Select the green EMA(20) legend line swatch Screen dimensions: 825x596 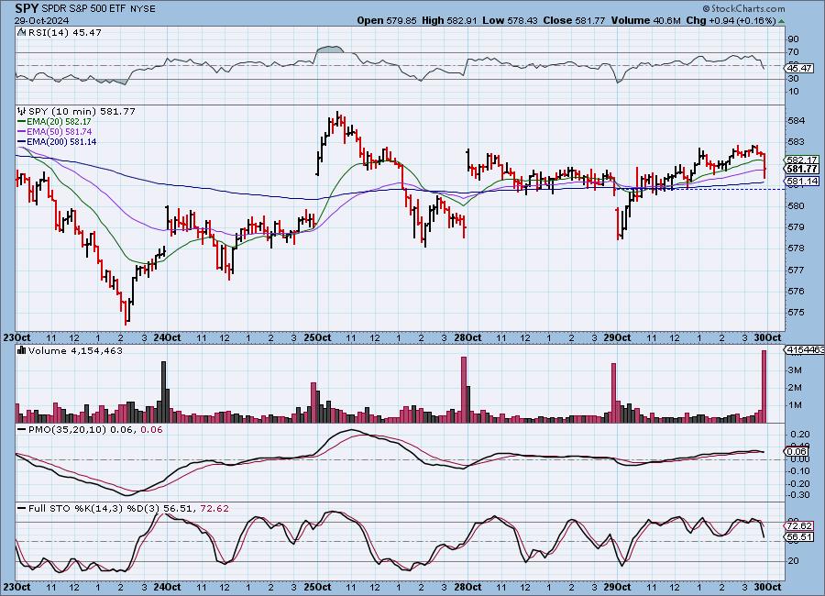tap(22, 122)
